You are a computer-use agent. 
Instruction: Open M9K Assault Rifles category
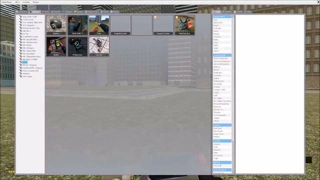pos(29,39)
